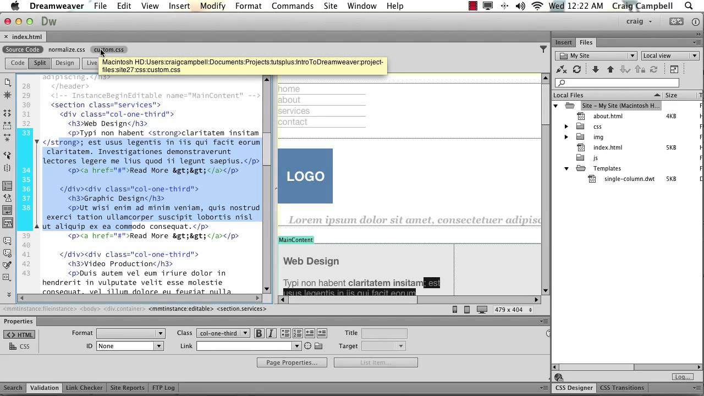Click the indent (blockquote) icon
Screen dimensions: 704x396
pyautogui.click(x=322, y=333)
